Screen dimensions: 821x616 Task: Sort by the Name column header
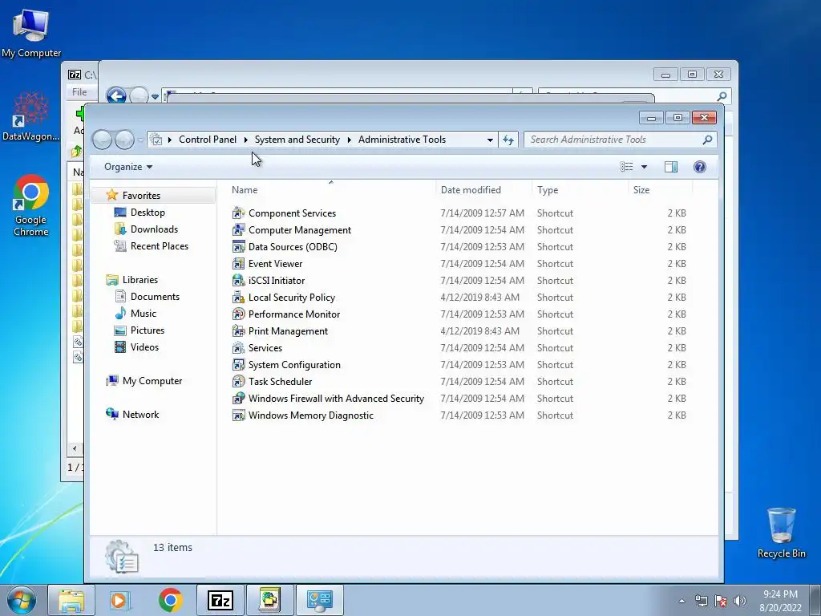click(x=331, y=189)
